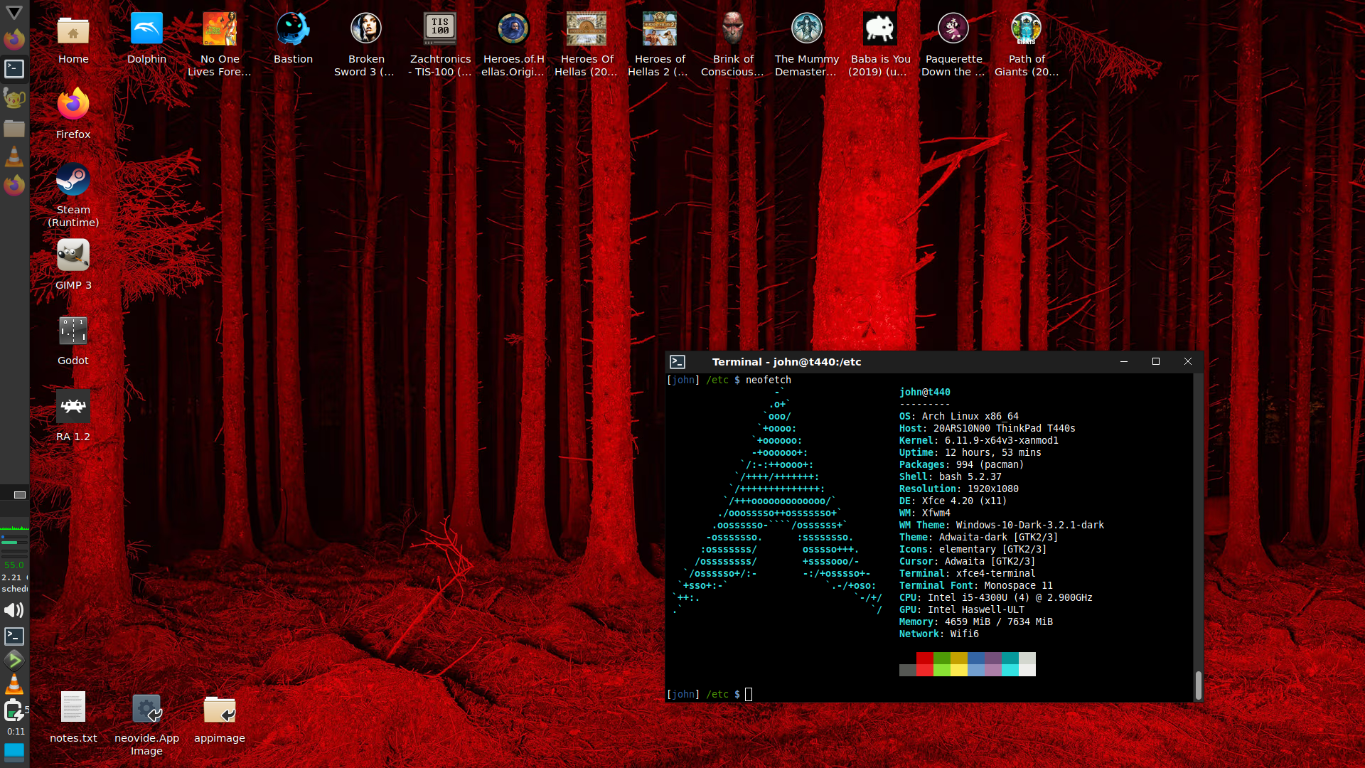Screen dimensions: 1365x768
Task: Click the Terminal window menu icon in the titlebar
Action: tap(678, 362)
